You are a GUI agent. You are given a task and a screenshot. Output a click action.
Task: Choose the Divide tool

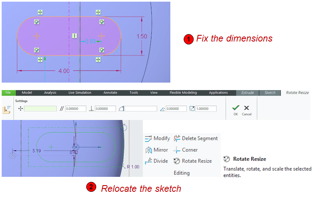pos(149,161)
